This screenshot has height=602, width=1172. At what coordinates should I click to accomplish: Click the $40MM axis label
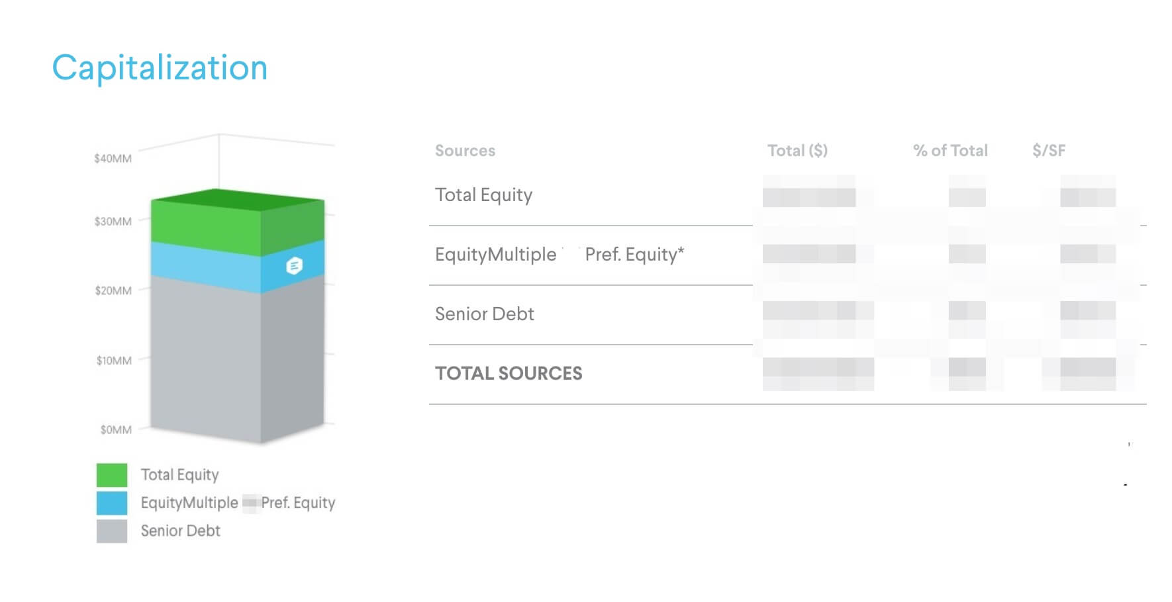click(113, 159)
